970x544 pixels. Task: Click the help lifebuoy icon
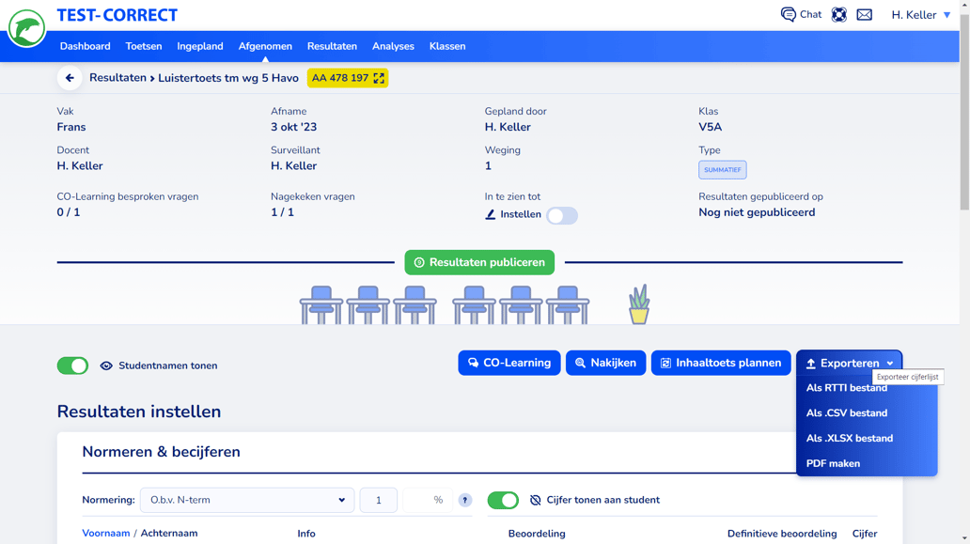[839, 14]
